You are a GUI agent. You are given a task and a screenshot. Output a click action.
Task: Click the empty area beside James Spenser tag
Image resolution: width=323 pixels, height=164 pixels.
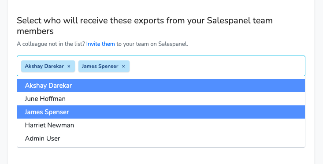pos(216,66)
